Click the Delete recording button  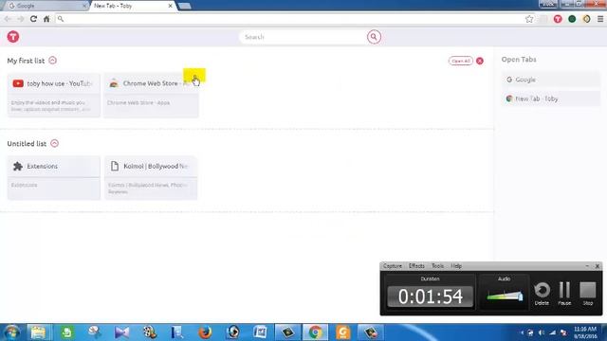coord(542,294)
